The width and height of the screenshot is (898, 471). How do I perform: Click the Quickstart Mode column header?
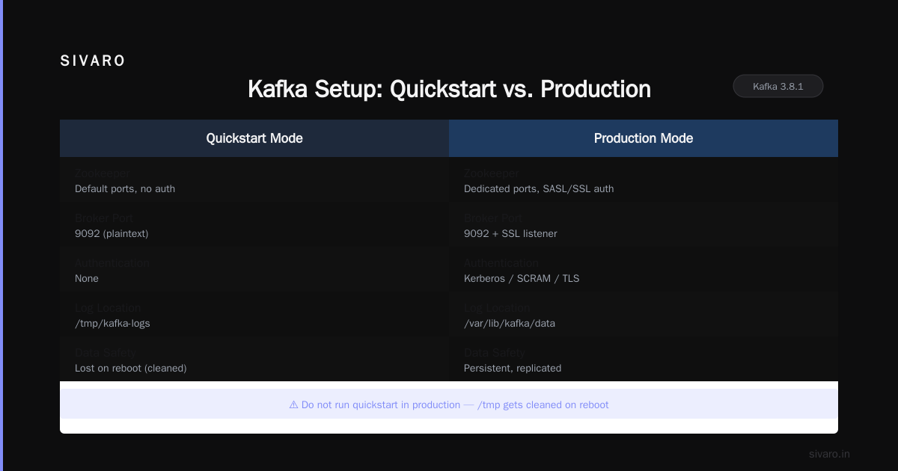[254, 138]
